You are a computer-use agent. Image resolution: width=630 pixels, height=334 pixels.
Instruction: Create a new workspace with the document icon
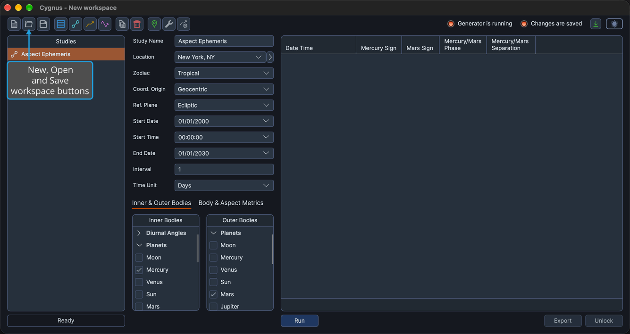point(14,24)
